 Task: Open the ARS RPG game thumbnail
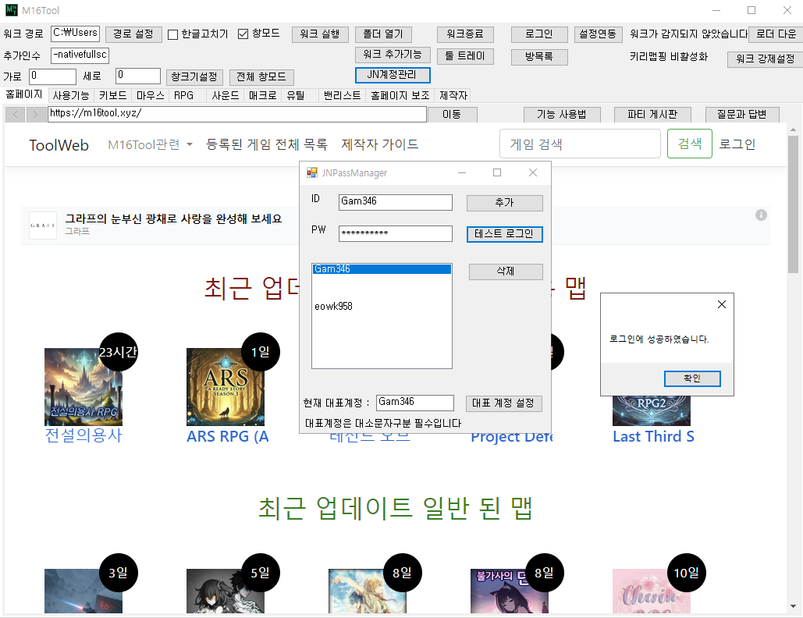click(226, 387)
